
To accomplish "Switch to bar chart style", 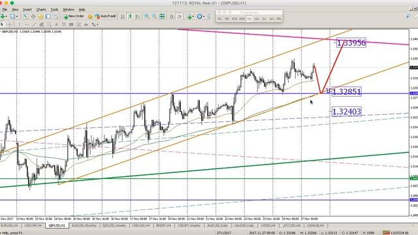I will pyautogui.click(x=122, y=16).
